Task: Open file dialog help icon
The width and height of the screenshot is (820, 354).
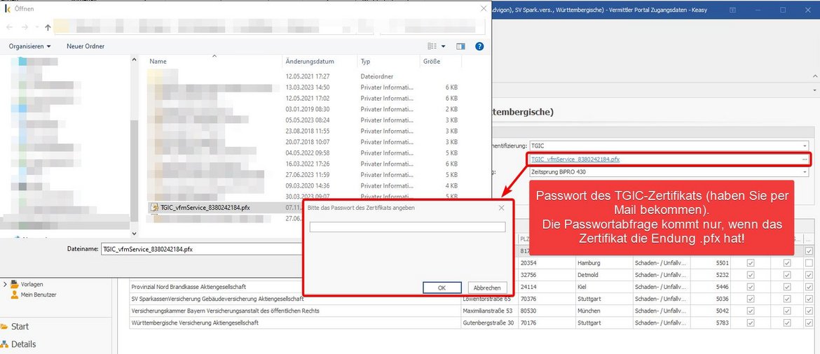Action: [479, 46]
